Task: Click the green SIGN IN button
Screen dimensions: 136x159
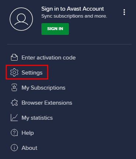Action: point(55,29)
